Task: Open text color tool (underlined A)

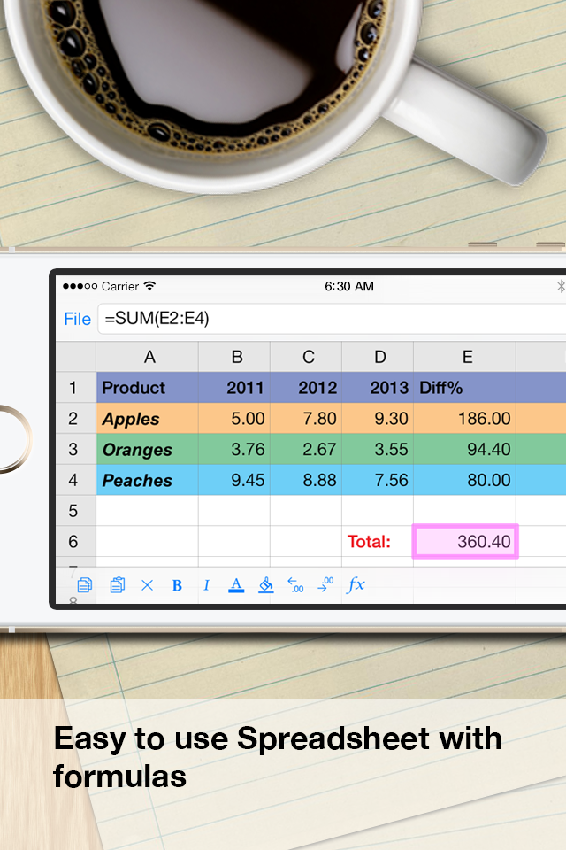Action: pos(236,585)
